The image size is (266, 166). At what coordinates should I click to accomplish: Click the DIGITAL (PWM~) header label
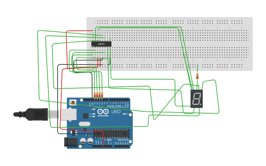115,106
